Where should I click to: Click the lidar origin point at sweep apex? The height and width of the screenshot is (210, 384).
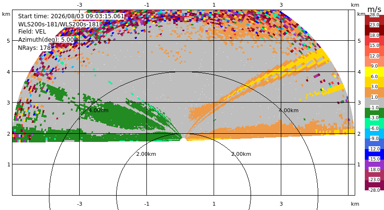click(x=183, y=140)
